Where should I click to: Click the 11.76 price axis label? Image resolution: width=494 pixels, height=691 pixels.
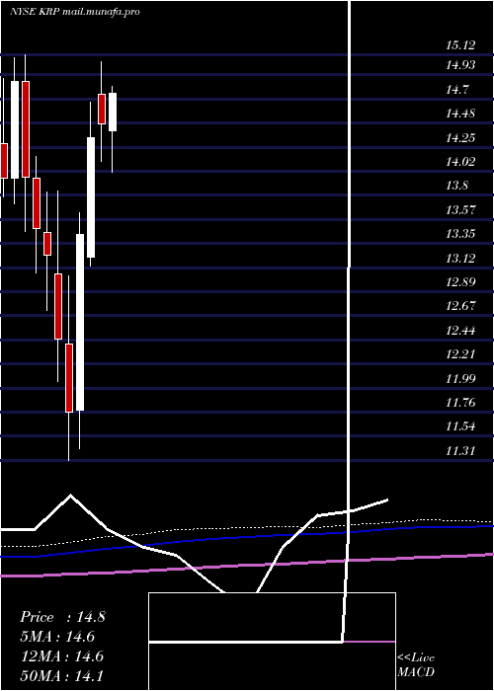coord(460,402)
